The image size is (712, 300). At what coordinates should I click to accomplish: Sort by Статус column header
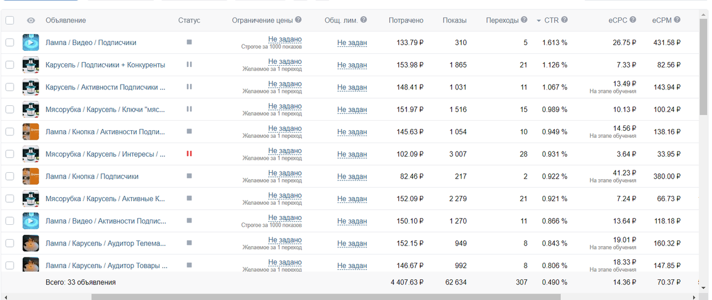[x=189, y=20]
